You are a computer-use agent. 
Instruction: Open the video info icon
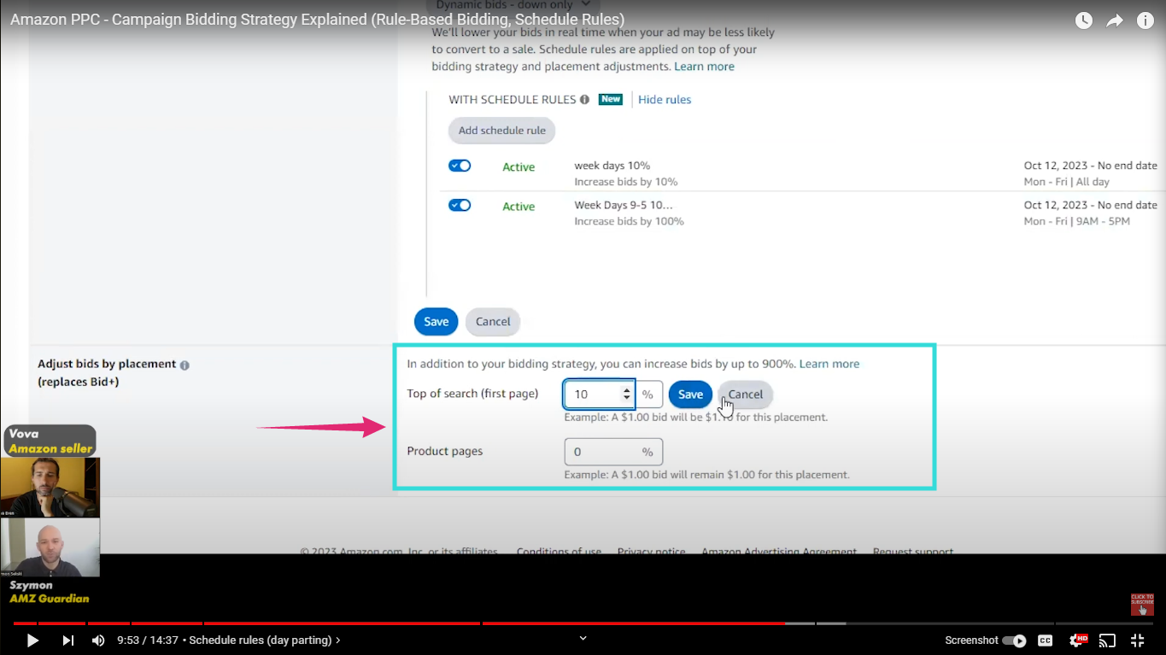tap(1145, 20)
